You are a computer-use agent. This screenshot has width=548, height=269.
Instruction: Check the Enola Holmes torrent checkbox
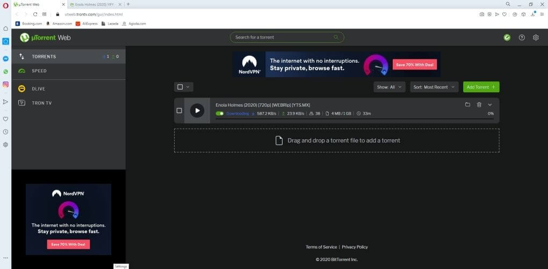pos(179,110)
